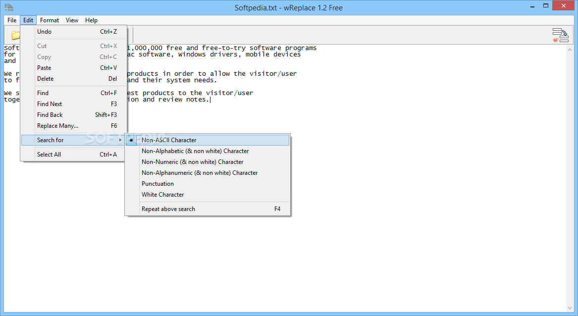Image resolution: width=578 pixels, height=316 pixels.
Task: Click the open folder toolbar icon
Action: click(15, 35)
